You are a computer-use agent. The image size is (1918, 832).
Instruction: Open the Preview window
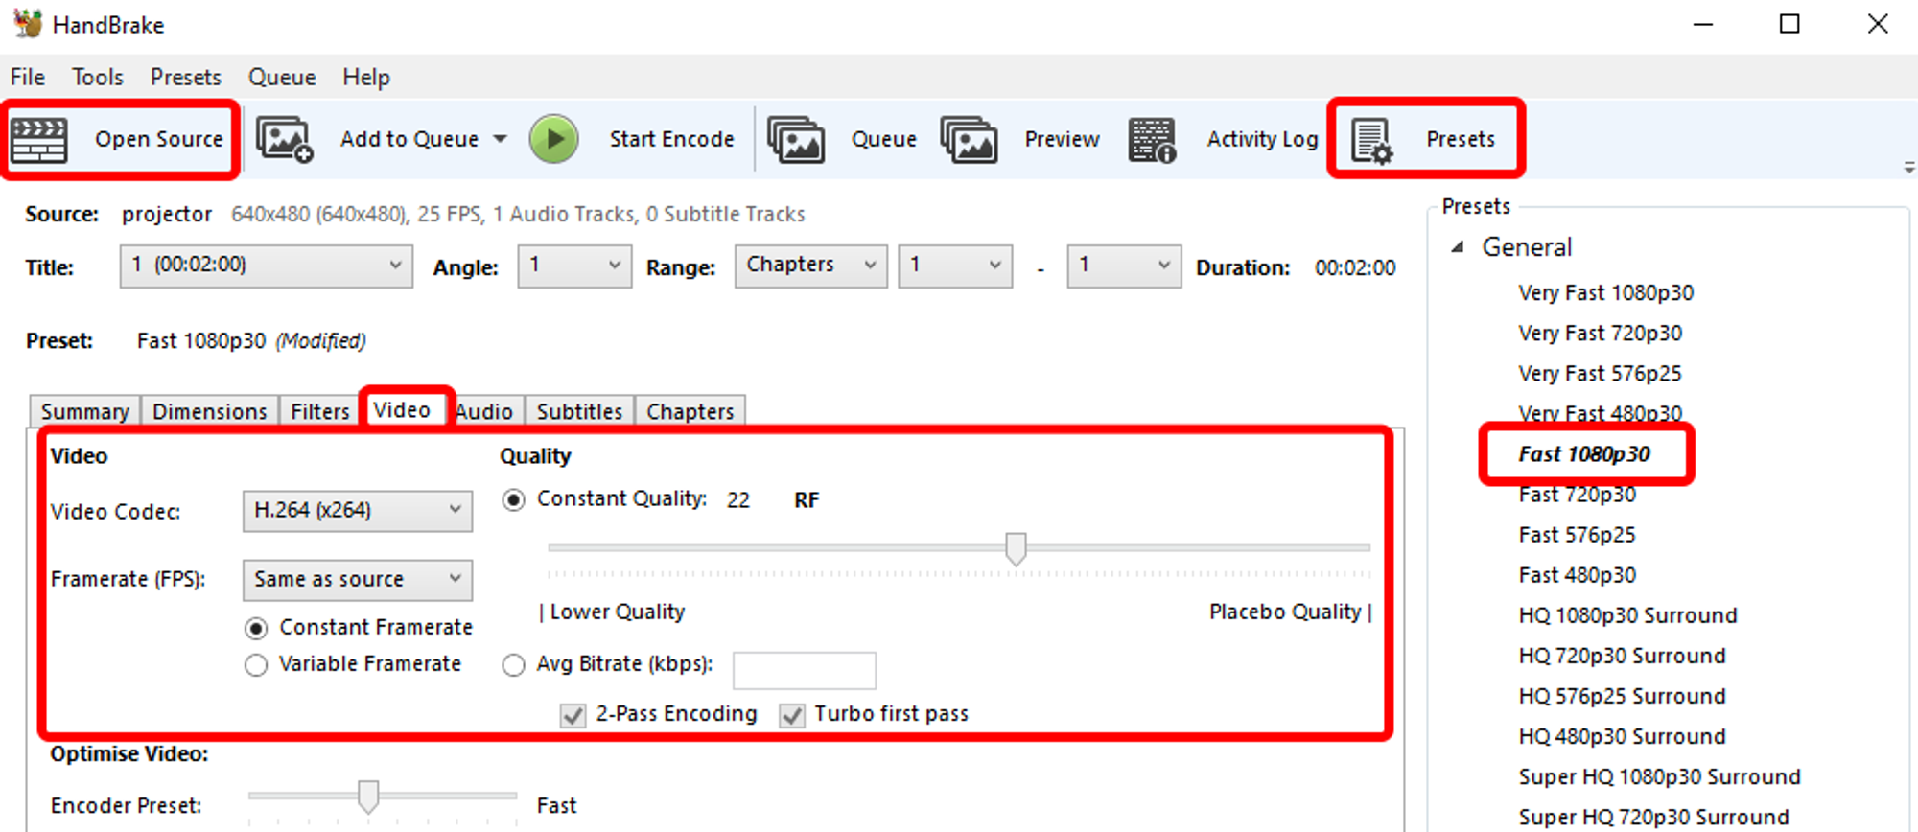(1022, 139)
